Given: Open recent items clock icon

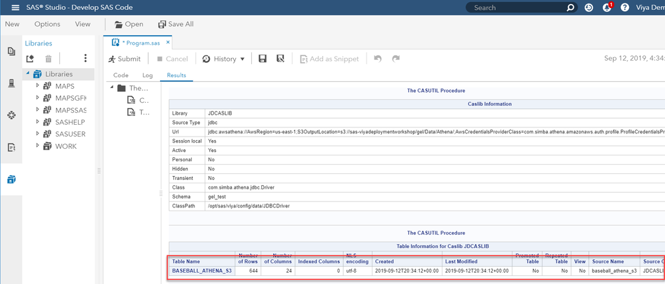Looking at the screenshot, I should (588, 7).
